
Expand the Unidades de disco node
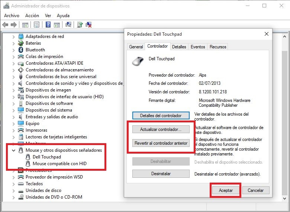(x=13, y=190)
